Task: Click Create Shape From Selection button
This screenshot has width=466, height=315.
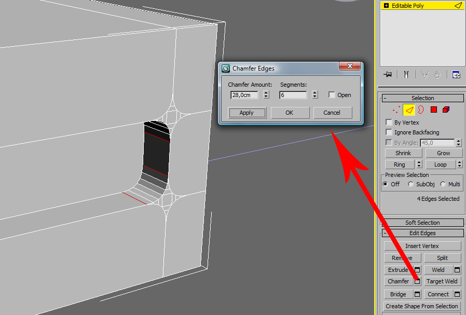Action: [422, 306]
